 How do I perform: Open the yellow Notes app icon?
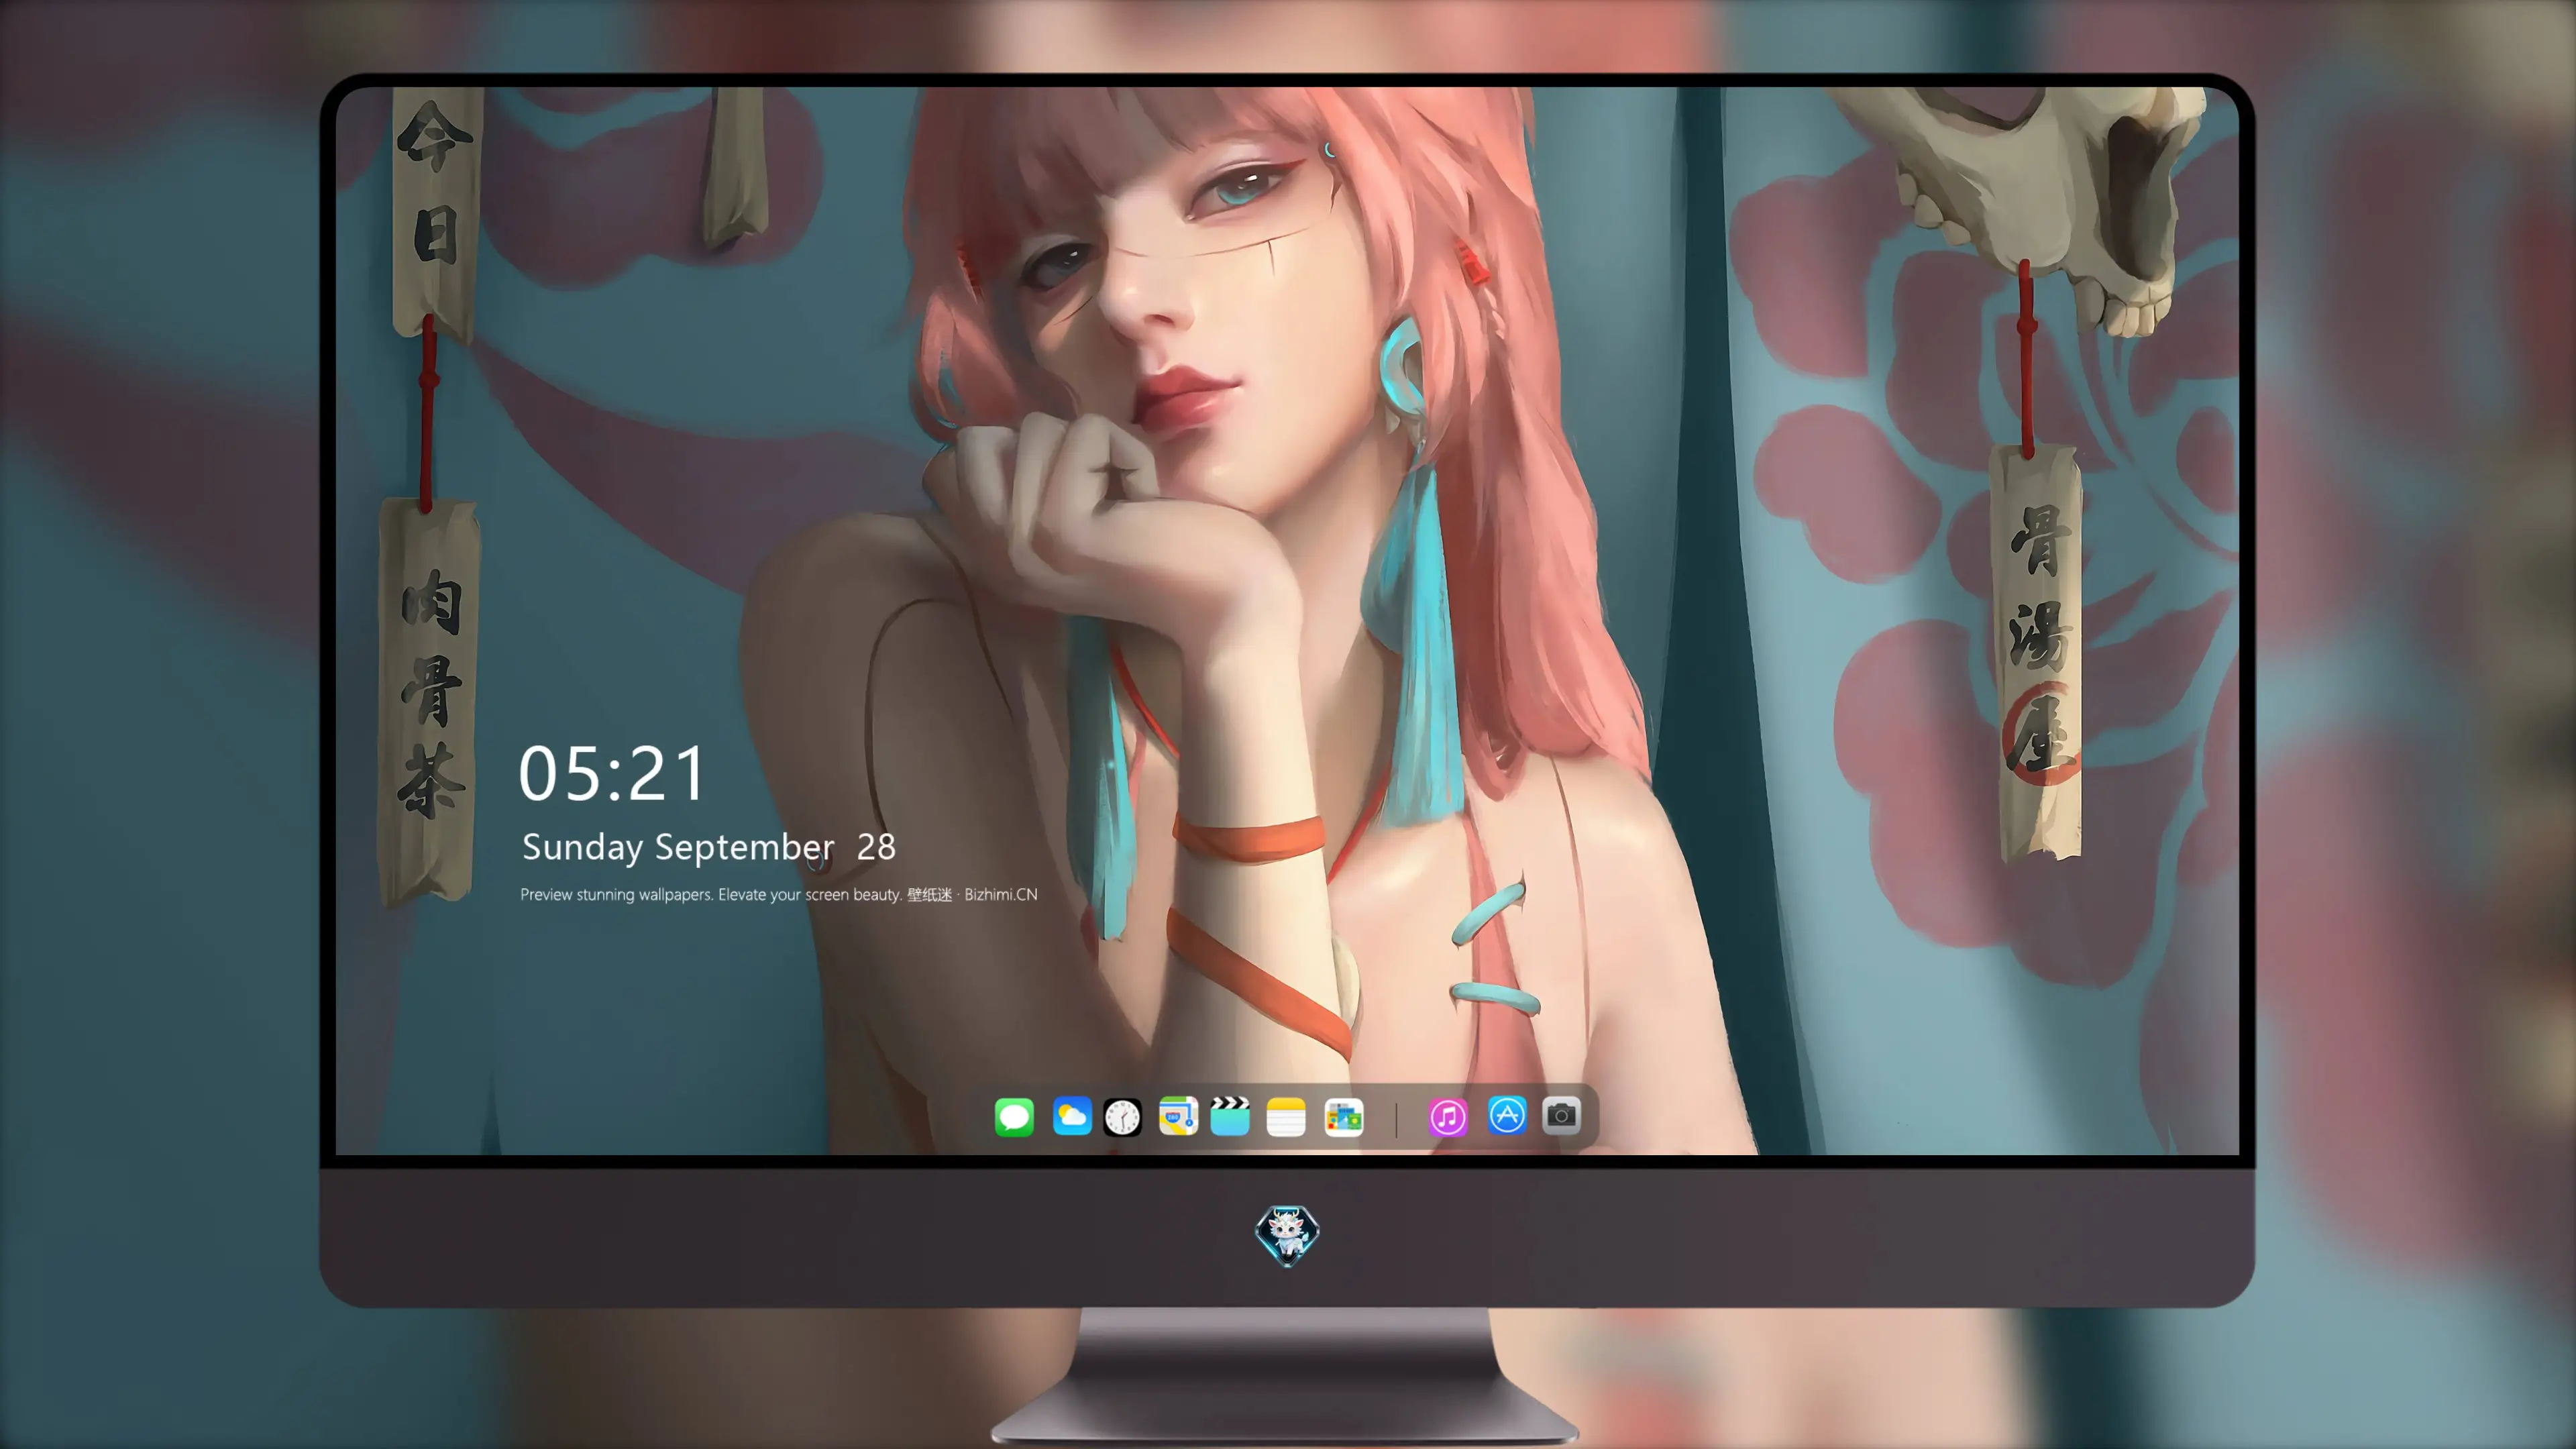pos(1286,1116)
